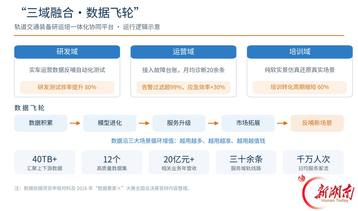The height and width of the screenshot is (211, 358).
Task: Click the 千万人次 statistic
Action: click(x=313, y=159)
